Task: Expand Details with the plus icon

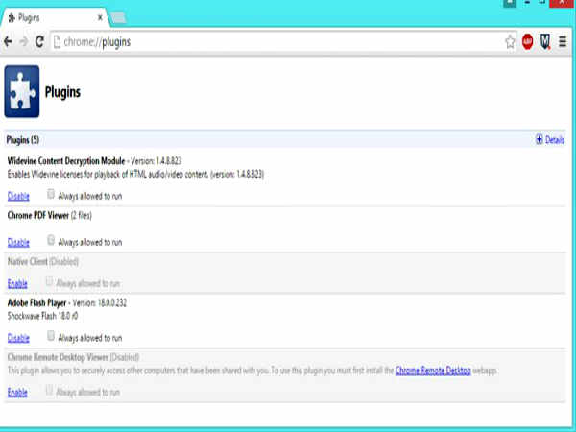Action: click(x=539, y=139)
